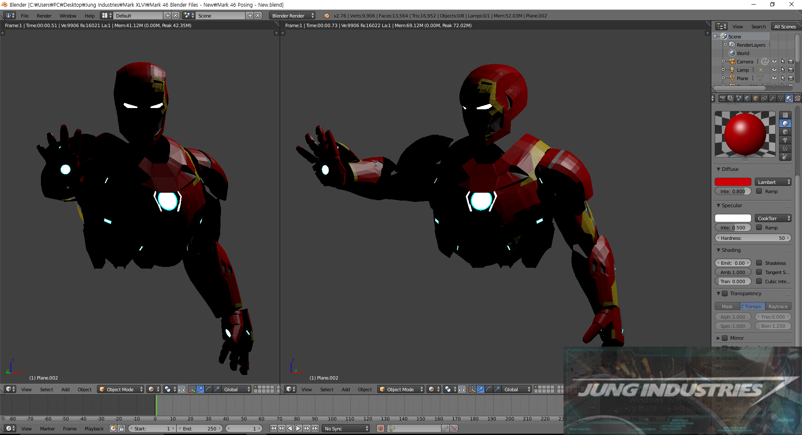Enable the Diffuse Ramp checkbox
The image size is (802, 435).
(759, 191)
